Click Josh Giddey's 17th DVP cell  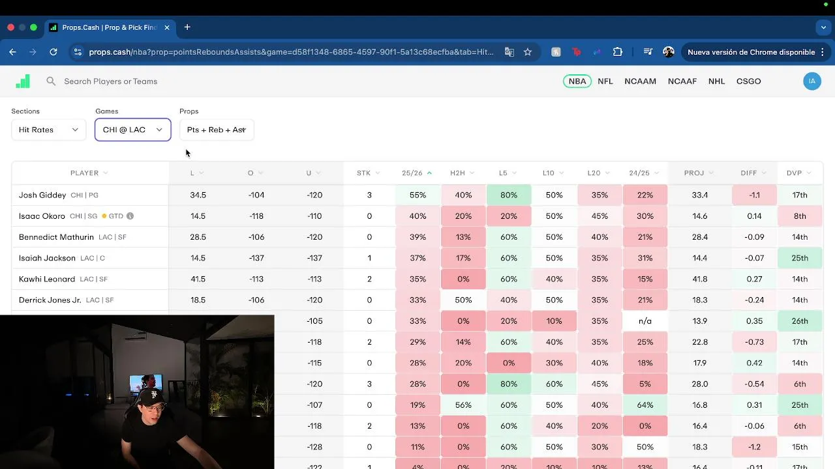point(800,195)
